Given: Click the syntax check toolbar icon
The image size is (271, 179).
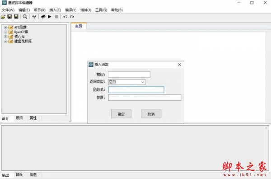Looking at the screenshot, I should click(x=34, y=17).
